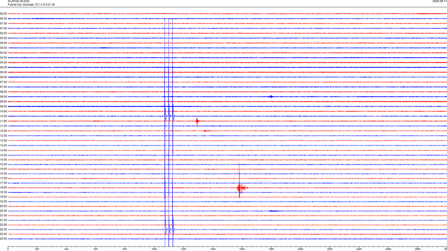
Task: Click the 00:00 time label
Action: coord(3,13)
